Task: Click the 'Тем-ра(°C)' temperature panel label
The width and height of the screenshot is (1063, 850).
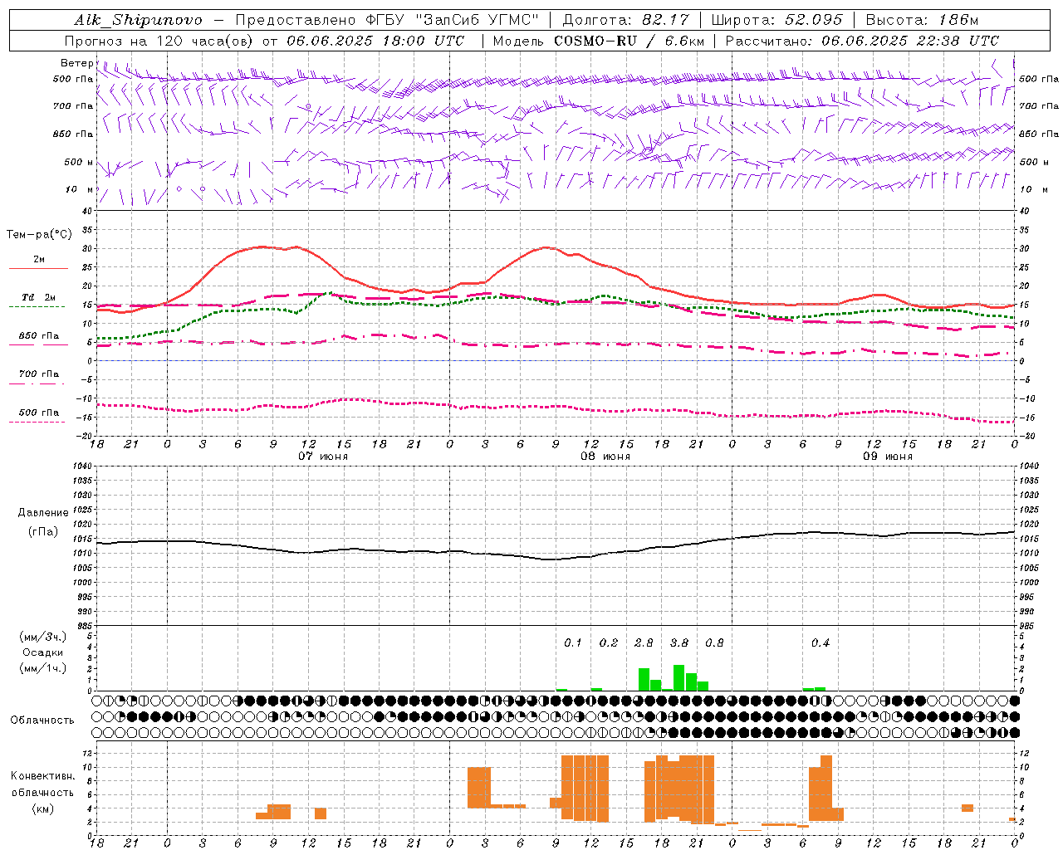Action: pyautogui.click(x=39, y=235)
